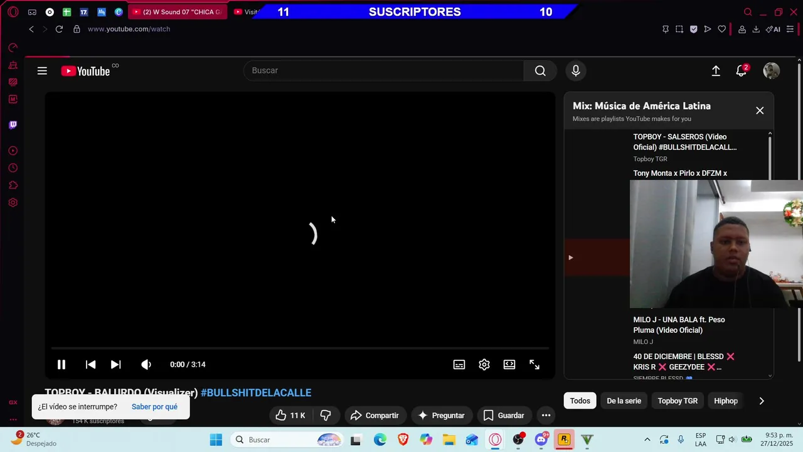The height and width of the screenshot is (452, 803).
Task: Open Easy Setup sliders icon
Action: click(x=790, y=29)
